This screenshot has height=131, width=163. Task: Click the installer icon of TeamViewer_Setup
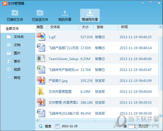coord(41,58)
